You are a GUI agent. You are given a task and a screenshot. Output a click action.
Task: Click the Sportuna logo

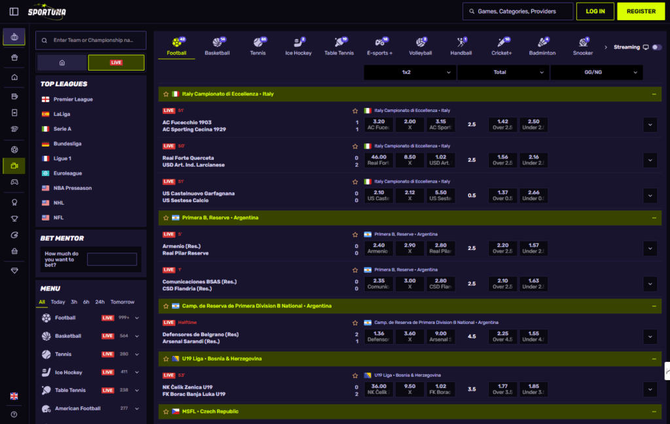(x=46, y=11)
